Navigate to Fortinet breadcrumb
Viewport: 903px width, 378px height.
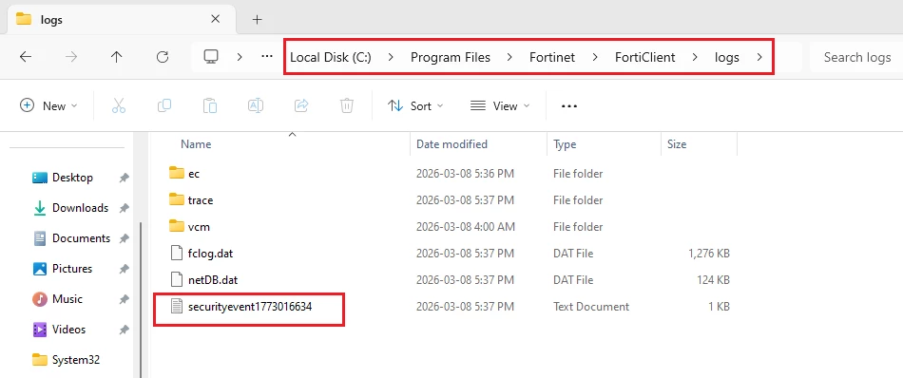click(552, 57)
